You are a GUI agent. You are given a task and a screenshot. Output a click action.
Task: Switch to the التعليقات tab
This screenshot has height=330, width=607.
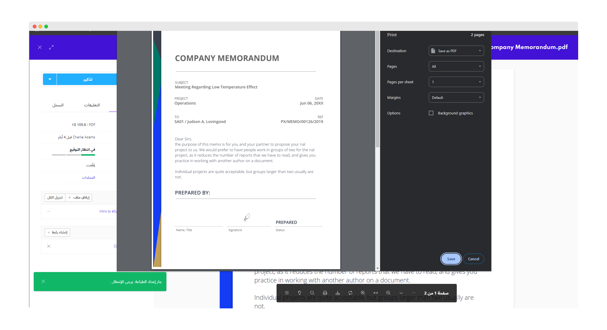(92, 105)
